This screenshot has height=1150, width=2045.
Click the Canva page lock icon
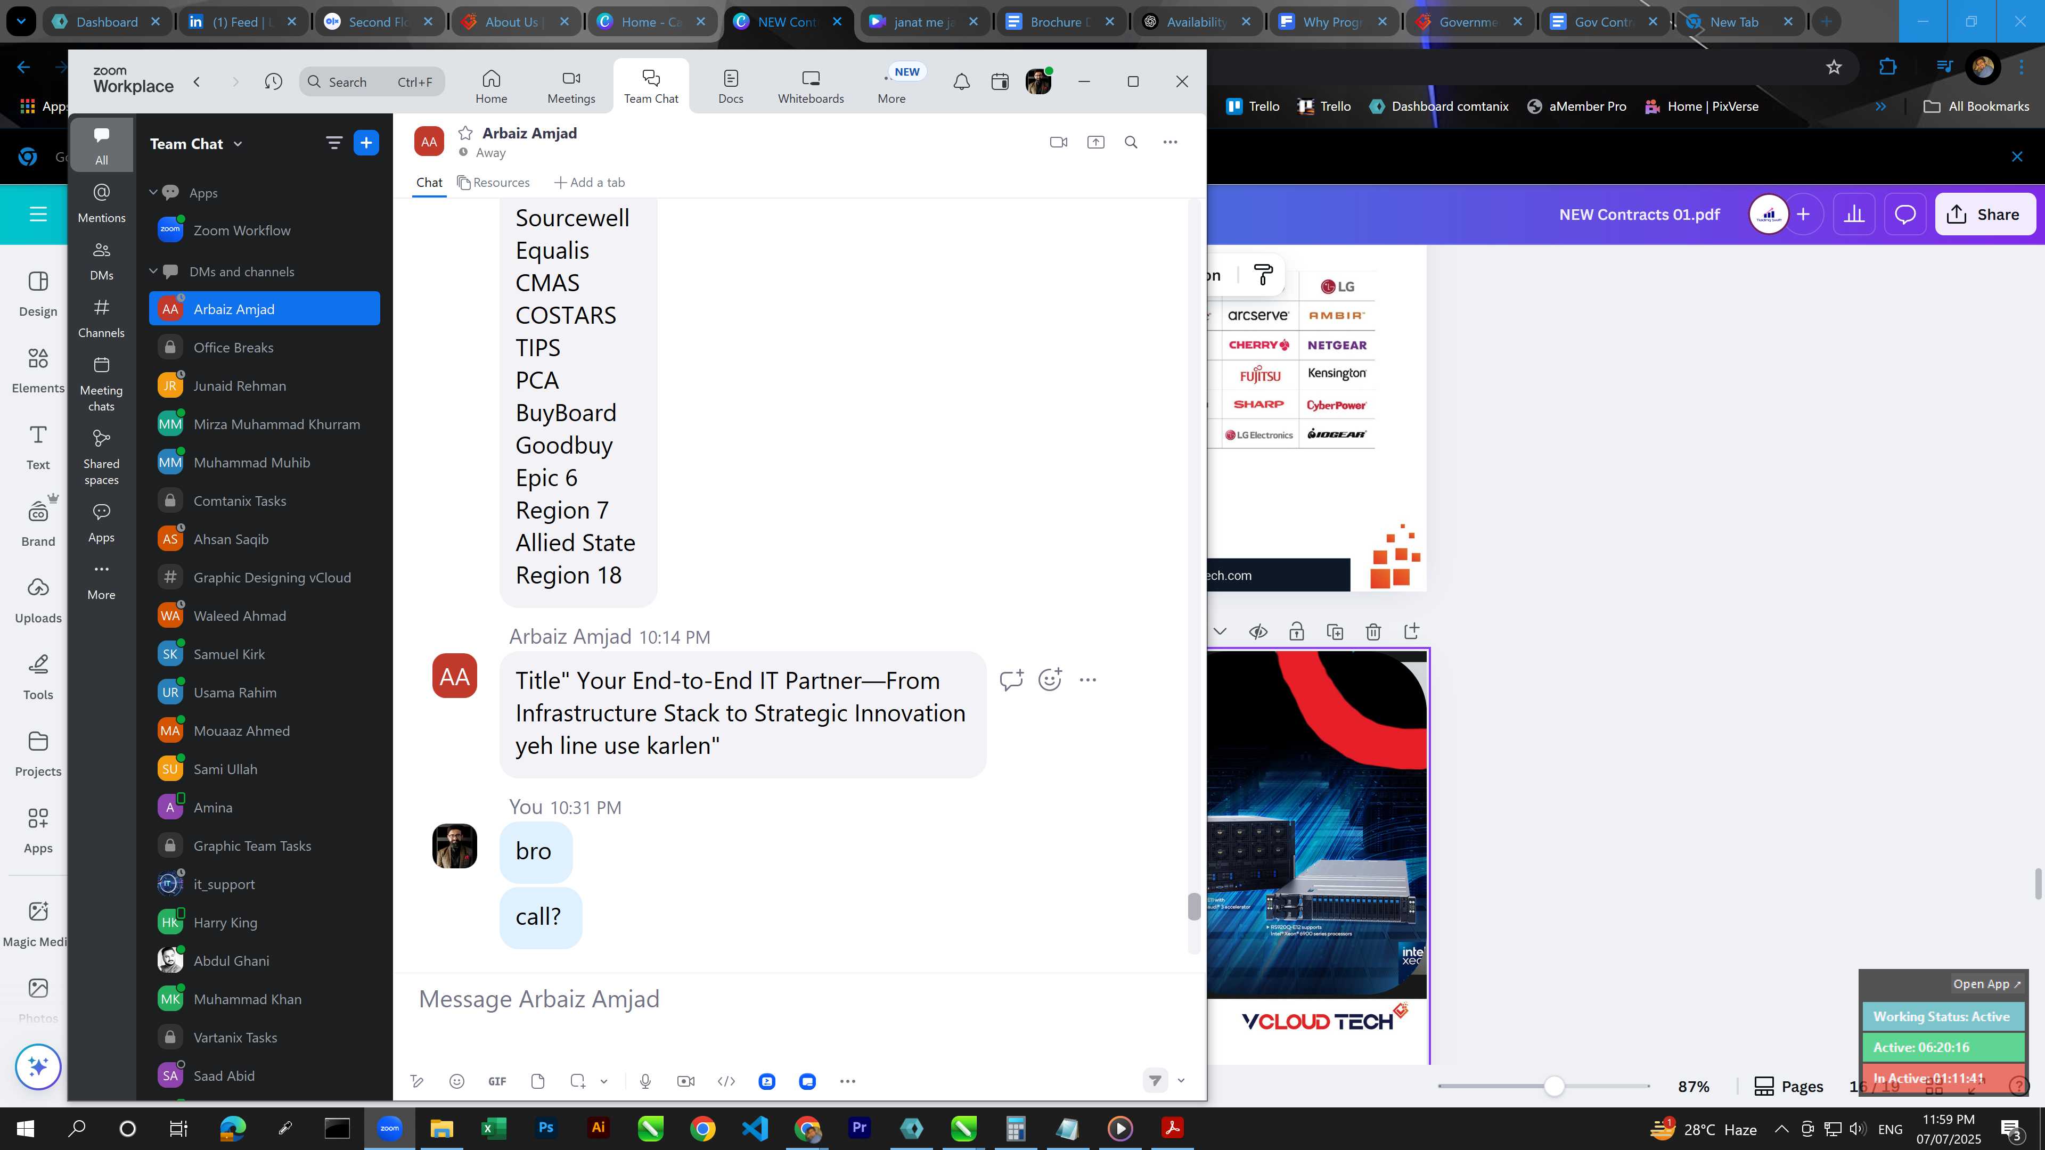[1296, 632]
